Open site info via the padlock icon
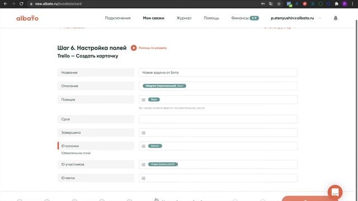Viewport: 358px width, 201px height. [31, 4]
